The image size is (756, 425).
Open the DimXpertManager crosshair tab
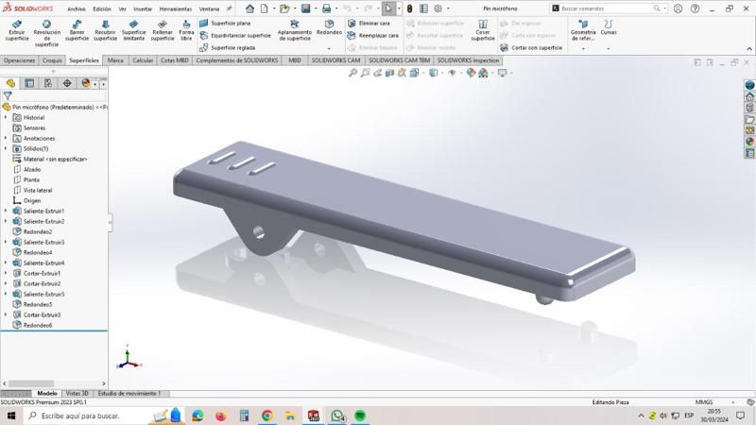click(67, 83)
